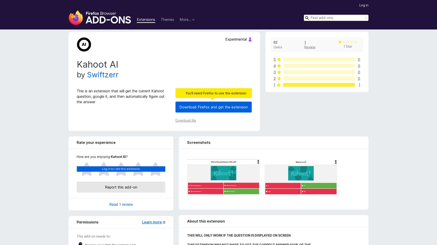The image size is (437, 245).
Task: Click the Firefox Browser Add-ons logo
Action: pyautogui.click(x=100, y=18)
